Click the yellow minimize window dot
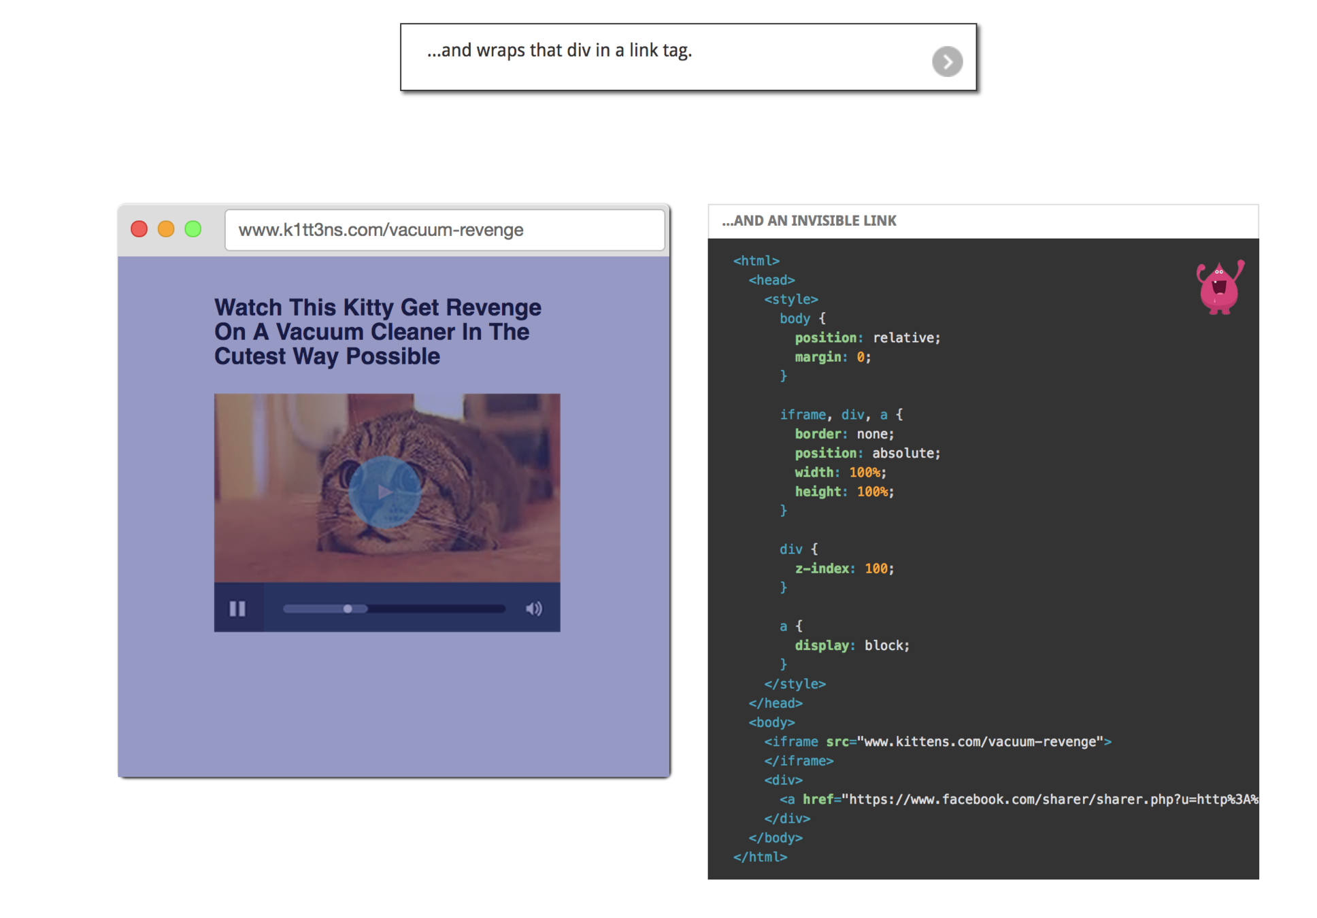The image size is (1317, 918). 166,229
